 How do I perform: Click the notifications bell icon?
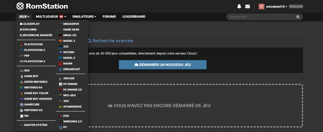[x=239, y=6]
